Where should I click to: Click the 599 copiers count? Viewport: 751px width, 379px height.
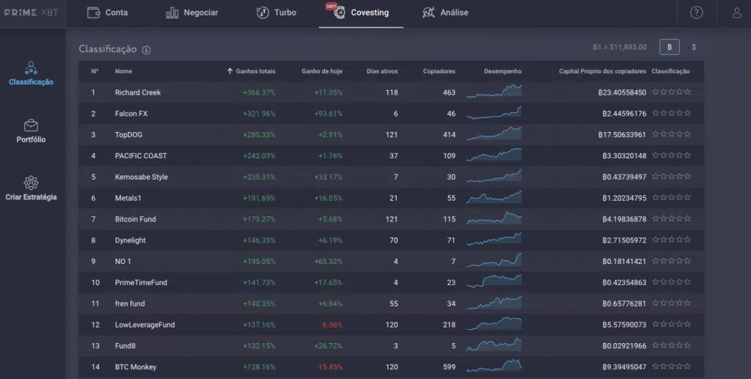coord(449,367)
